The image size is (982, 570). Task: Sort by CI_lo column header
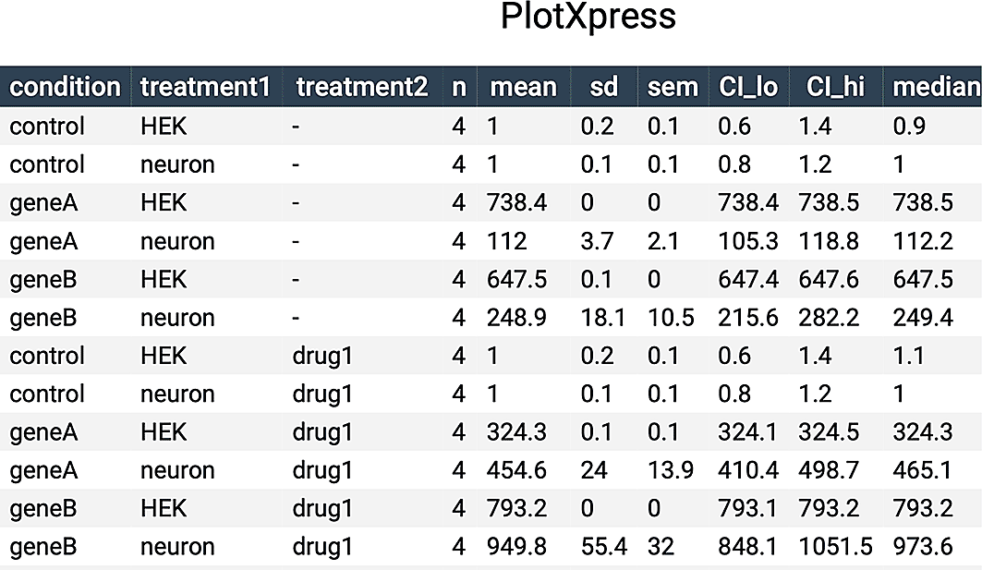748,87
